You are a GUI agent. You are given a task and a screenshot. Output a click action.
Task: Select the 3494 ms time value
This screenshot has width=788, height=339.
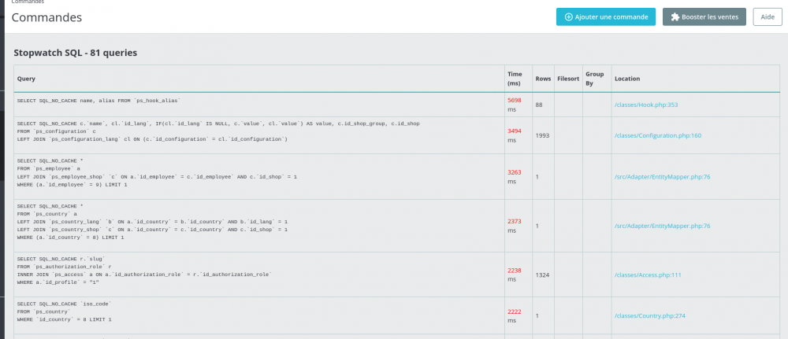click(x=514, y=135)
